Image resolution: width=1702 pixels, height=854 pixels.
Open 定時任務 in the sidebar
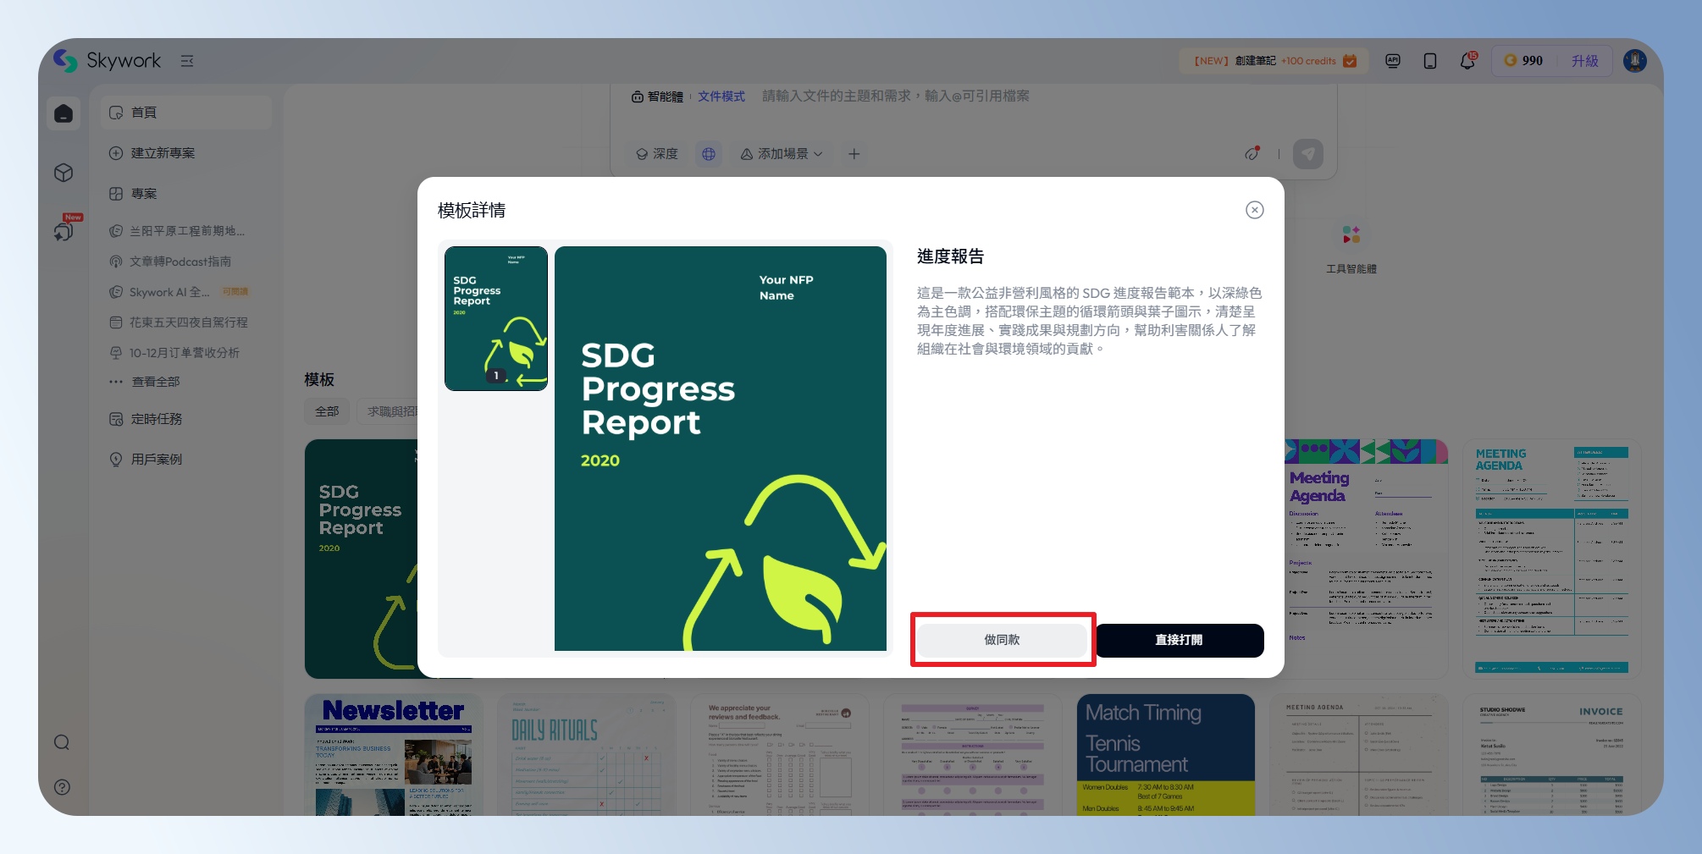point(156,419)
